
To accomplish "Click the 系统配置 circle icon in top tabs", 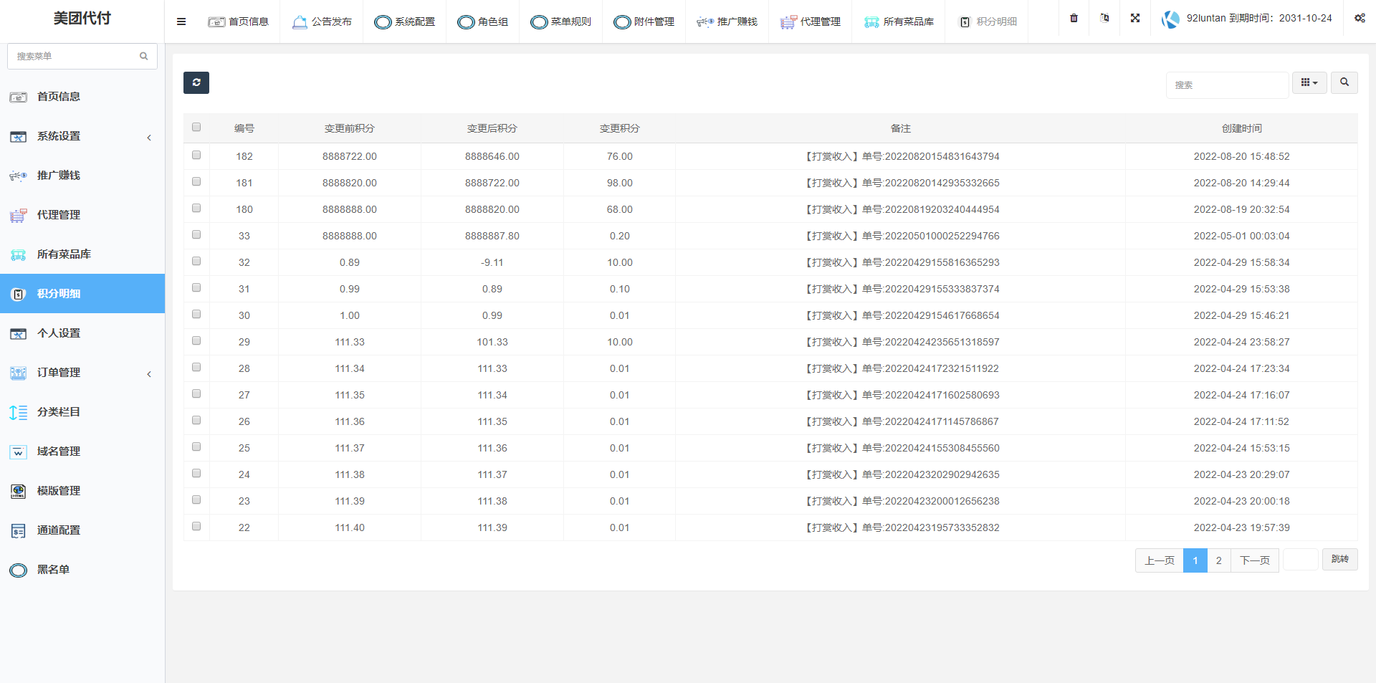I will tap(383, 22).
